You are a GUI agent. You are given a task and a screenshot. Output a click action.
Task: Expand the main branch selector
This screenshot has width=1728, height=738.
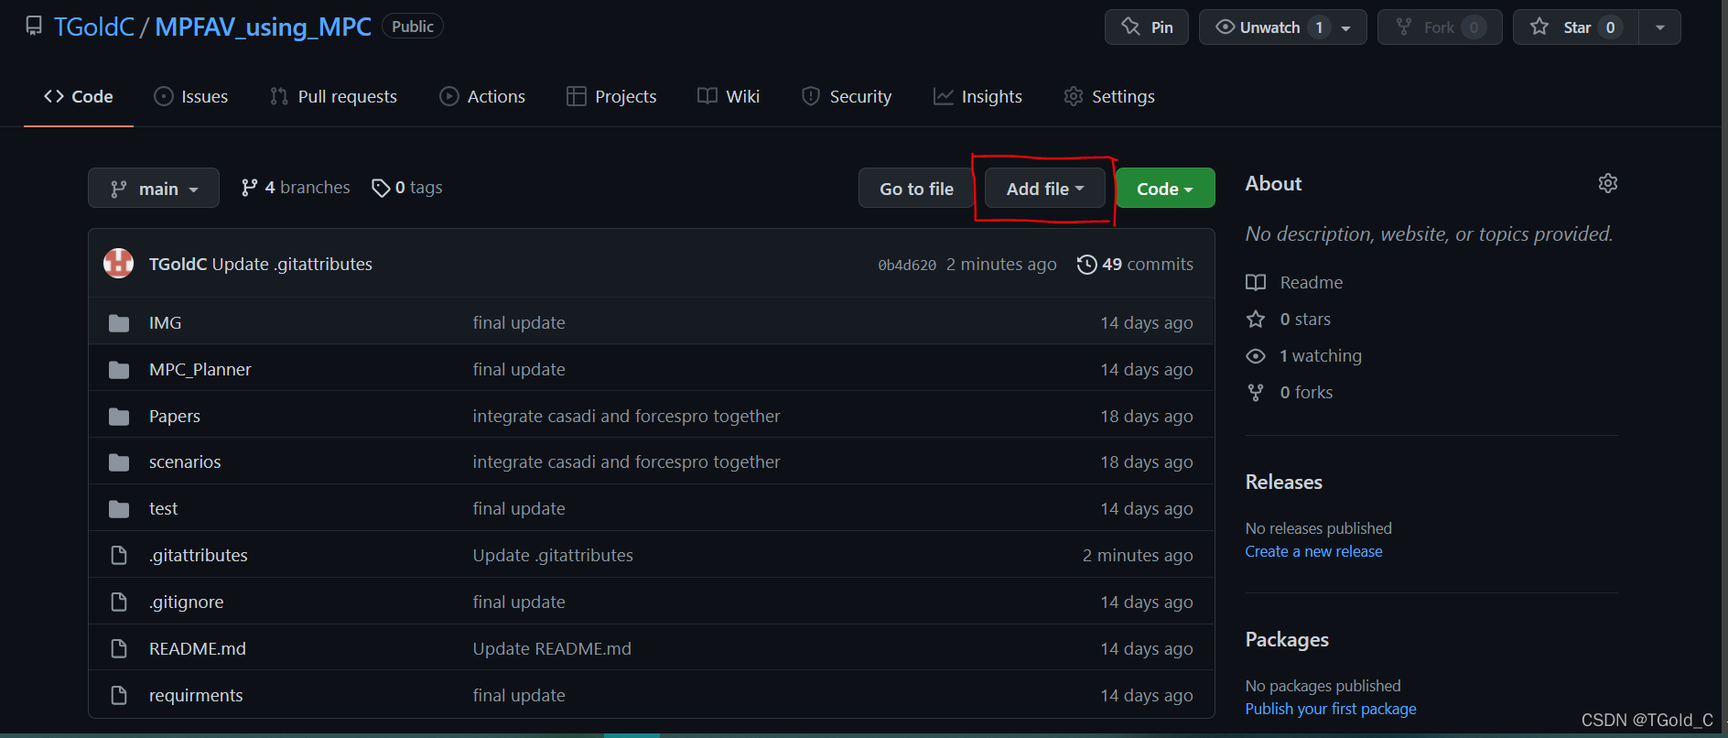tap(154, 188)
